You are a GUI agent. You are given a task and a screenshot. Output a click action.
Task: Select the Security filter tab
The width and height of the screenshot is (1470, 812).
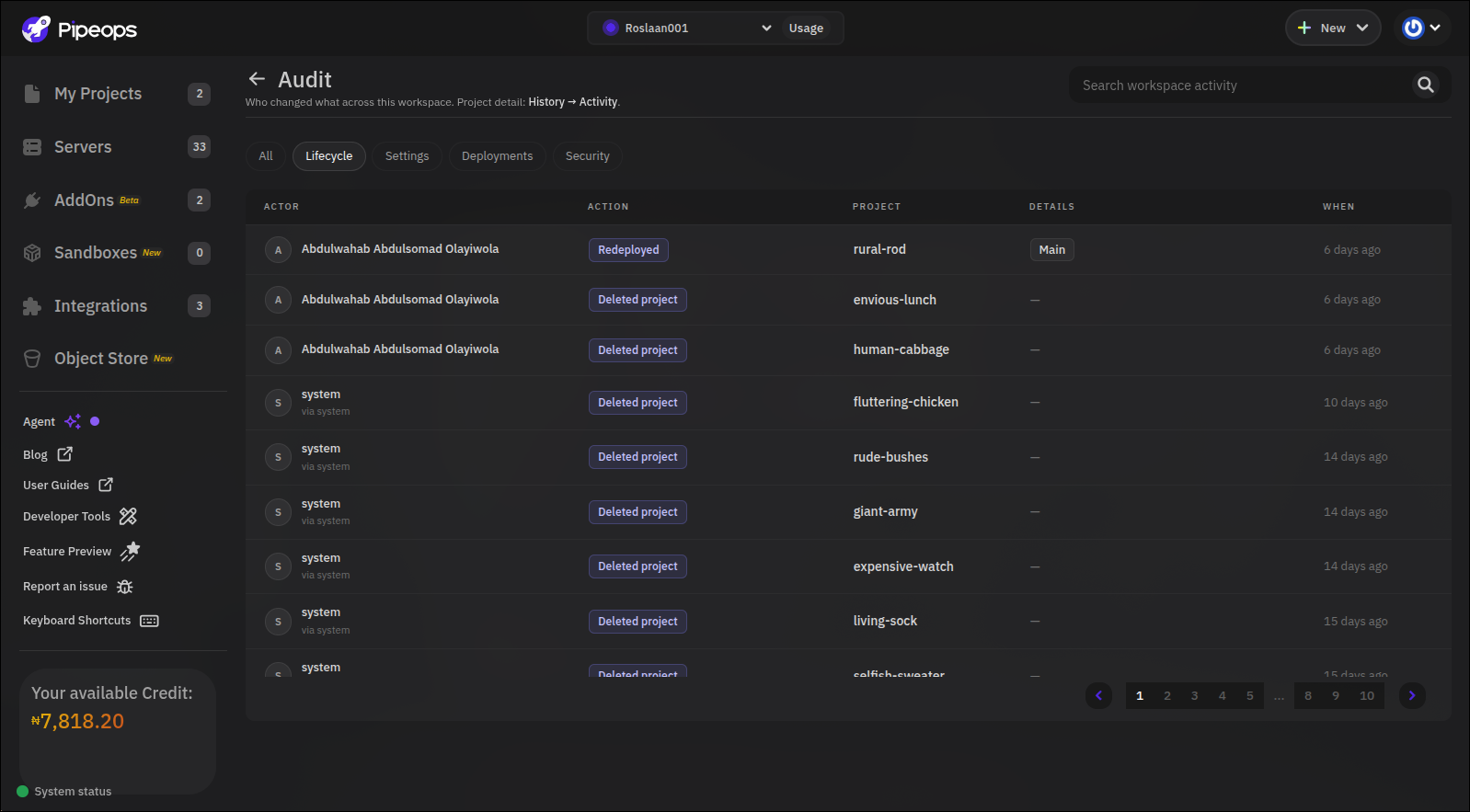(588, 156)
